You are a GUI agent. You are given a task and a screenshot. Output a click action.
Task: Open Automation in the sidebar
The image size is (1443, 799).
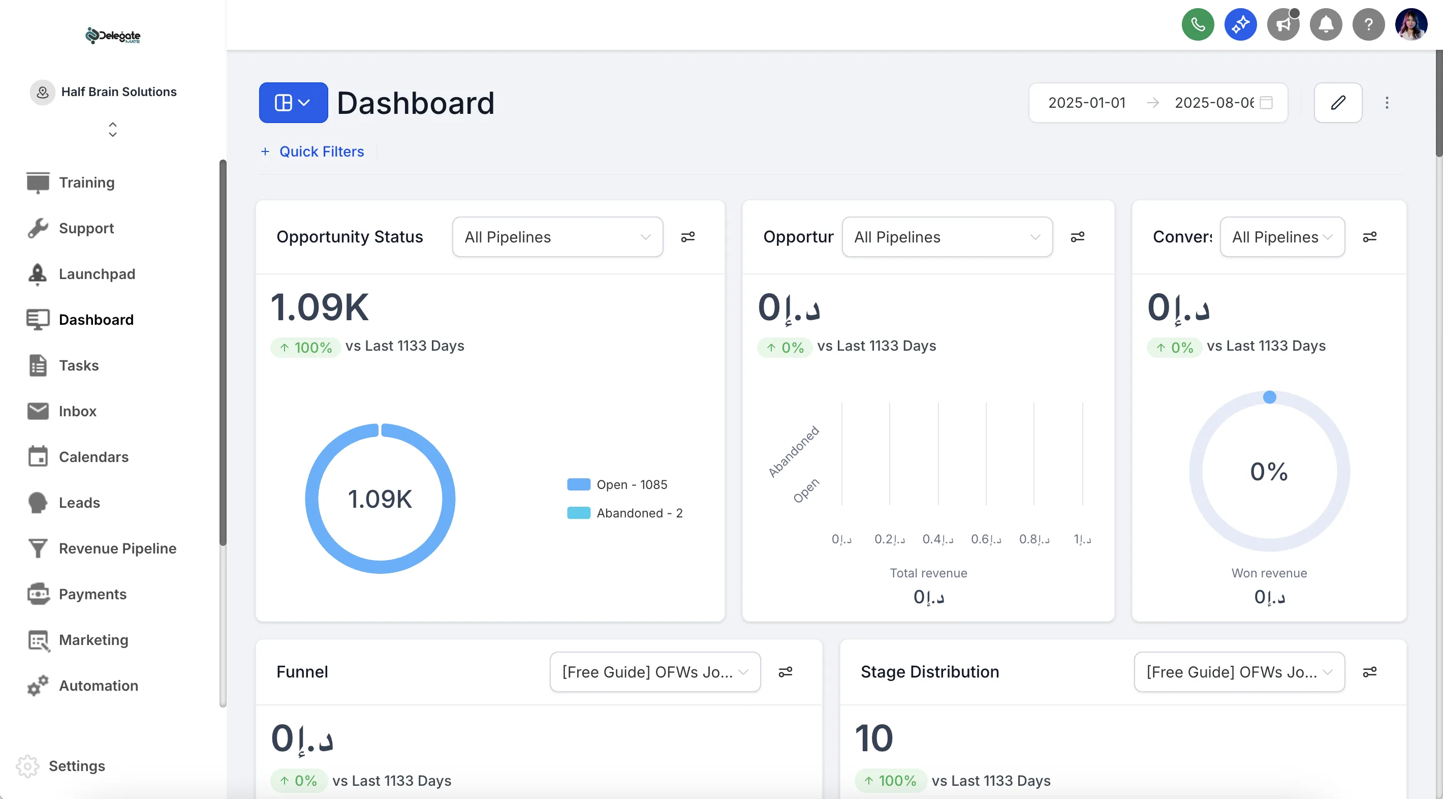[98, 685]
